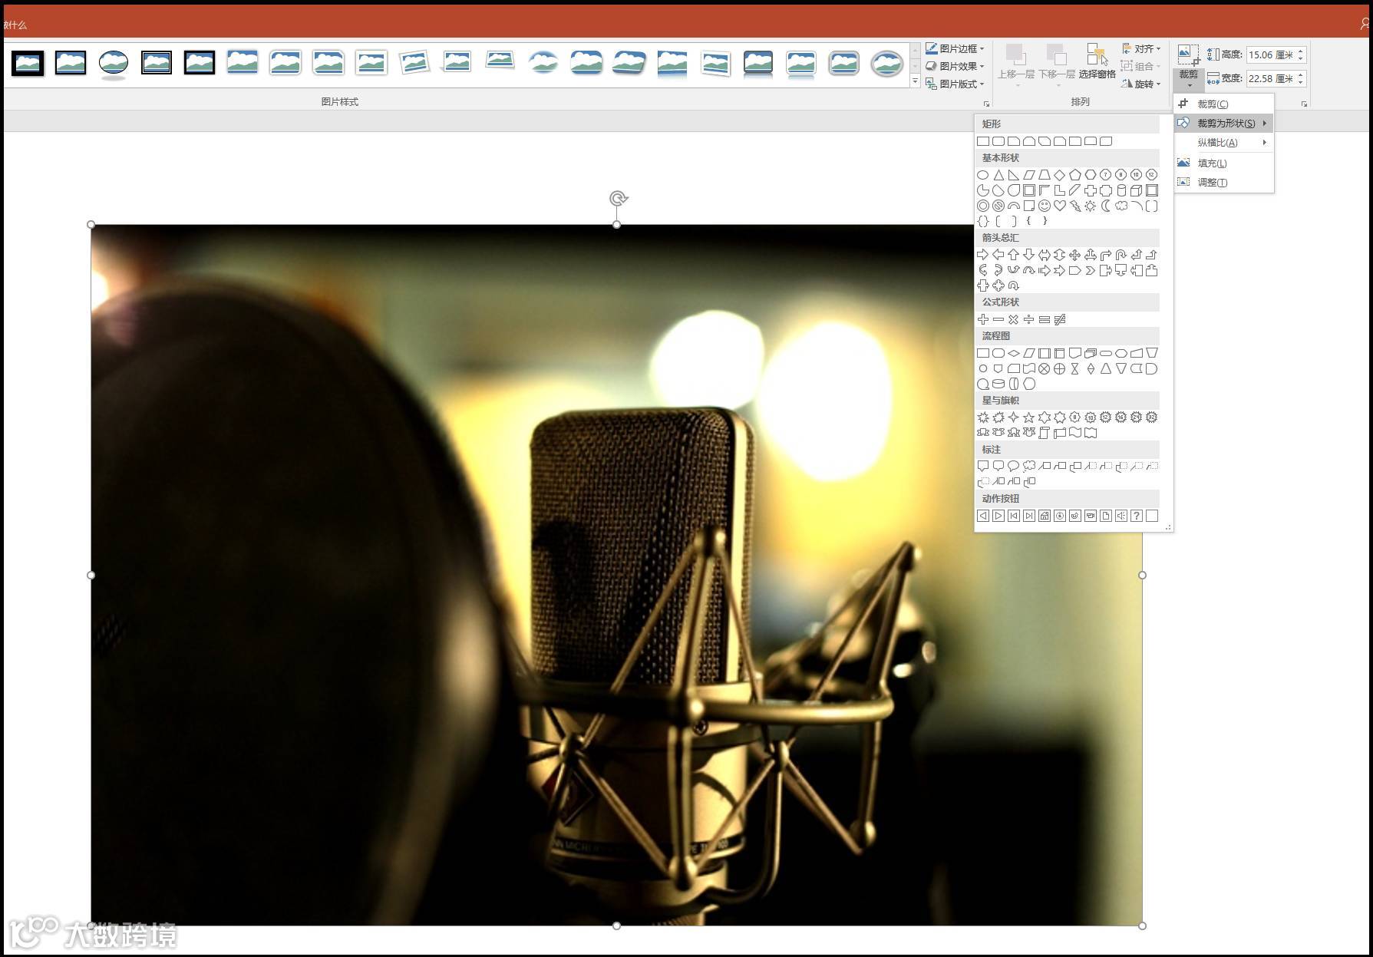
Task: Select the cube shape
Action: pos(1137,190)
